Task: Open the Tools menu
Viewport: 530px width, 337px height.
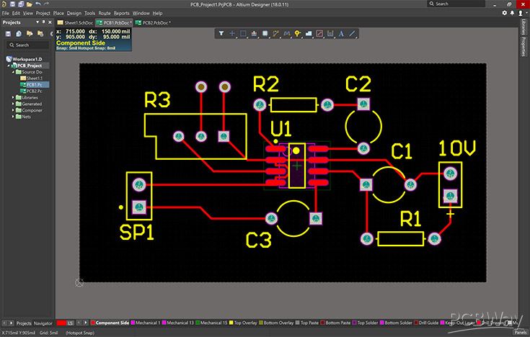Action: 89,13
